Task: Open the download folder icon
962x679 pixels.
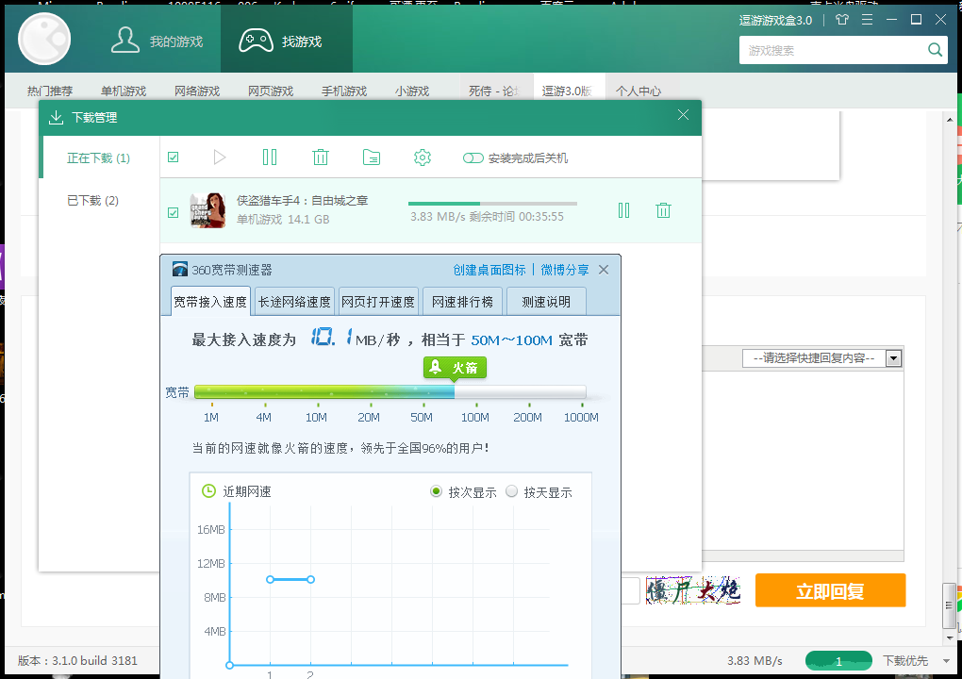Action: pyautogui.click(x=372, y=157)
